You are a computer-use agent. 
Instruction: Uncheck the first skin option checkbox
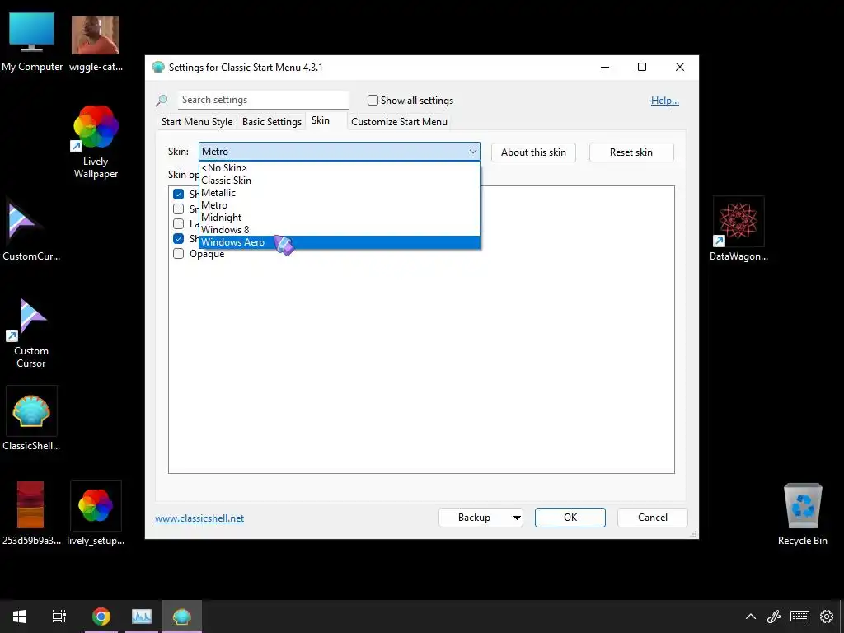178,194
